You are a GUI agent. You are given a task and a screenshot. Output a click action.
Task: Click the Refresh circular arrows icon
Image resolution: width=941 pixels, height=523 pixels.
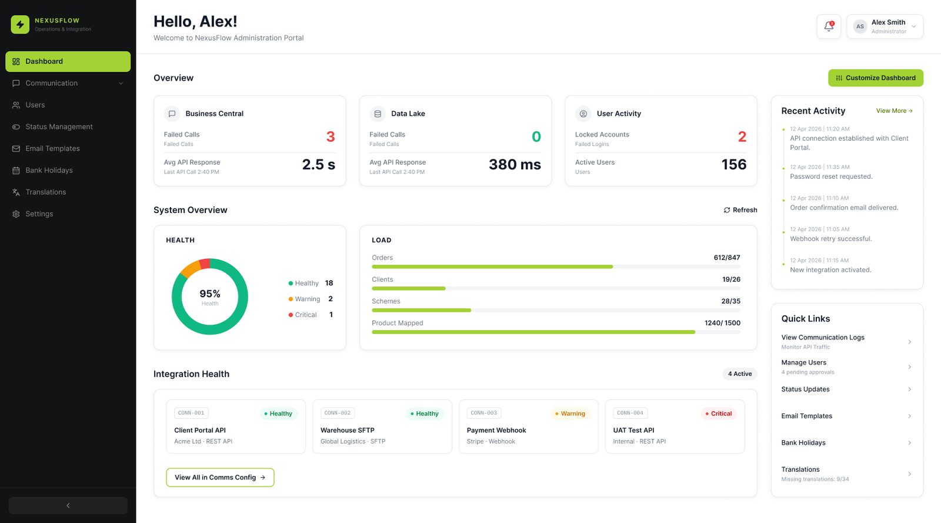point(727,210)
